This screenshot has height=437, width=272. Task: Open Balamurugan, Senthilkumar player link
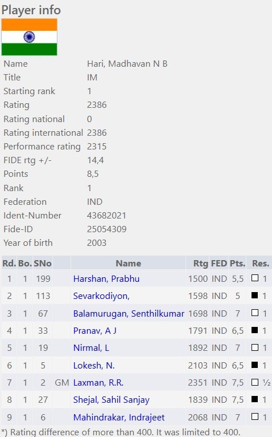(129, 314)
